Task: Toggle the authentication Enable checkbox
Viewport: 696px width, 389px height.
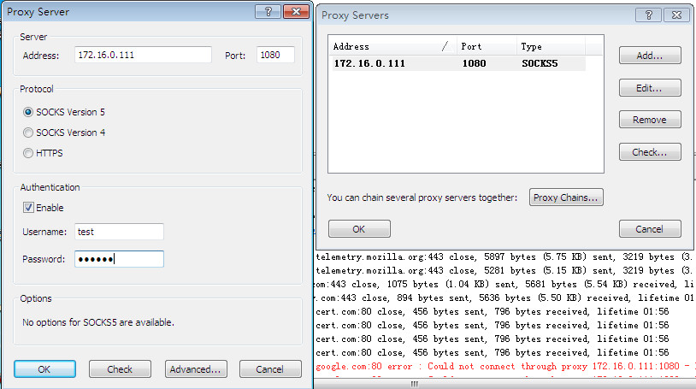Action: [29, 208]
